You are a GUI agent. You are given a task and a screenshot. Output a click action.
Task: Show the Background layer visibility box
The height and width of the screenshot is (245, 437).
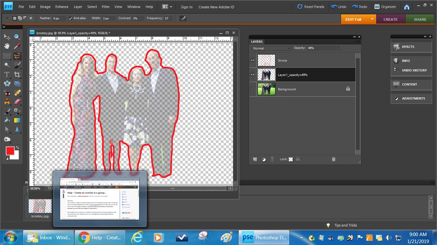[x=253, y=89]
